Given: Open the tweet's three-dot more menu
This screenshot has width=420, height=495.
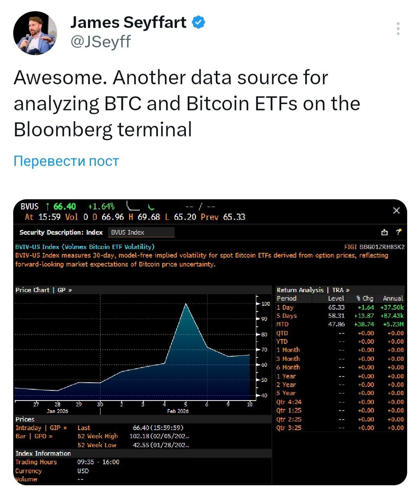Looking at the screenshot, I should [398, 29].
